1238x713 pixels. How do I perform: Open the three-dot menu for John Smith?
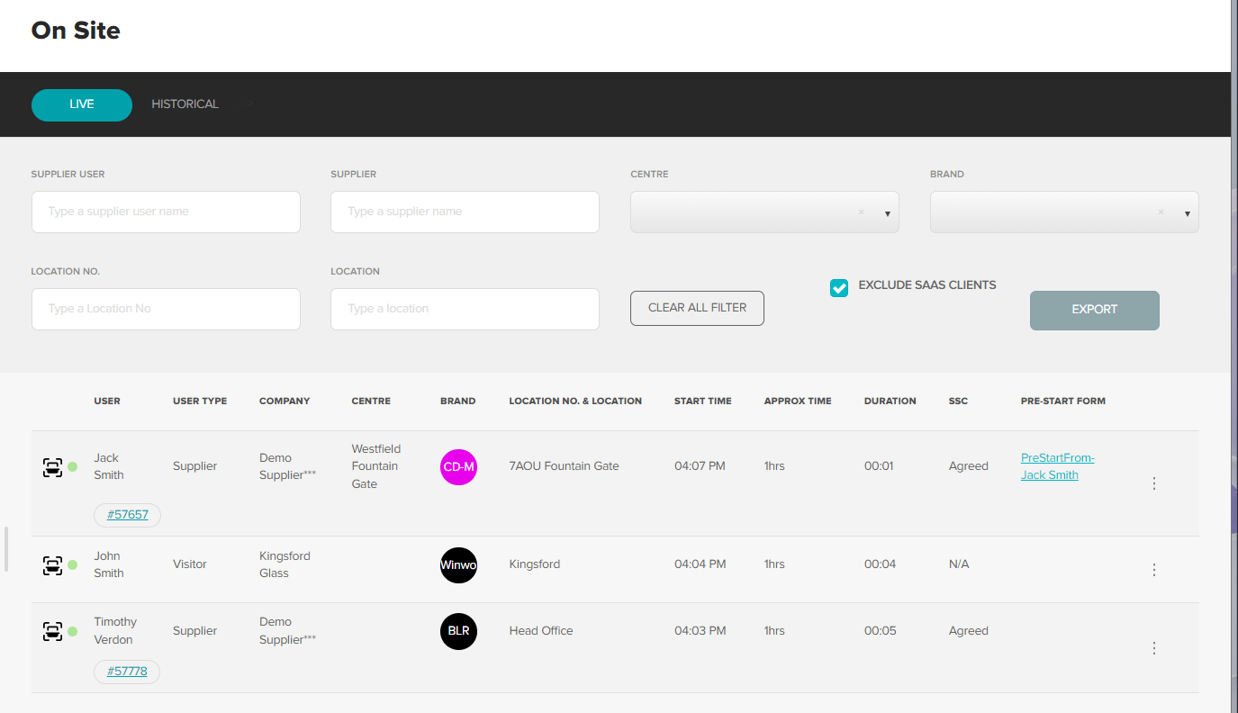click(x=1154, y=570)
